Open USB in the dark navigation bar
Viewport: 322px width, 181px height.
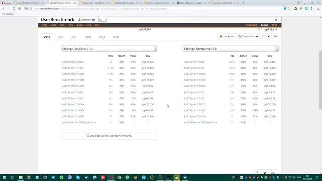point(89,25)
